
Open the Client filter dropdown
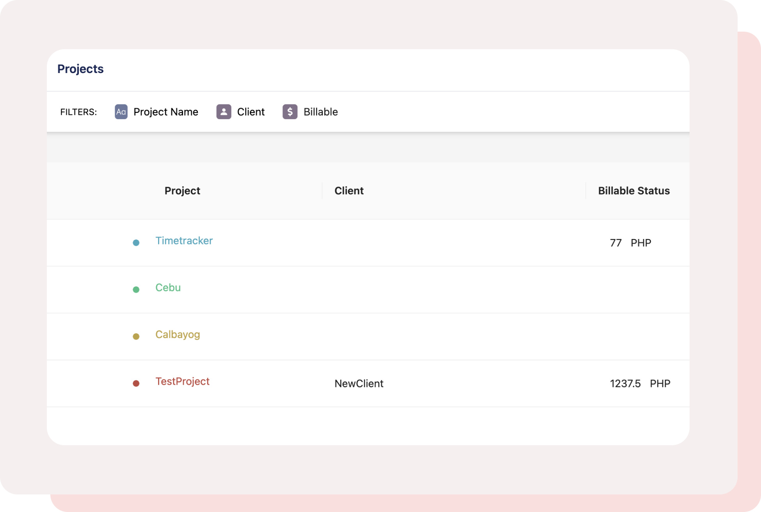click(251, 112)
